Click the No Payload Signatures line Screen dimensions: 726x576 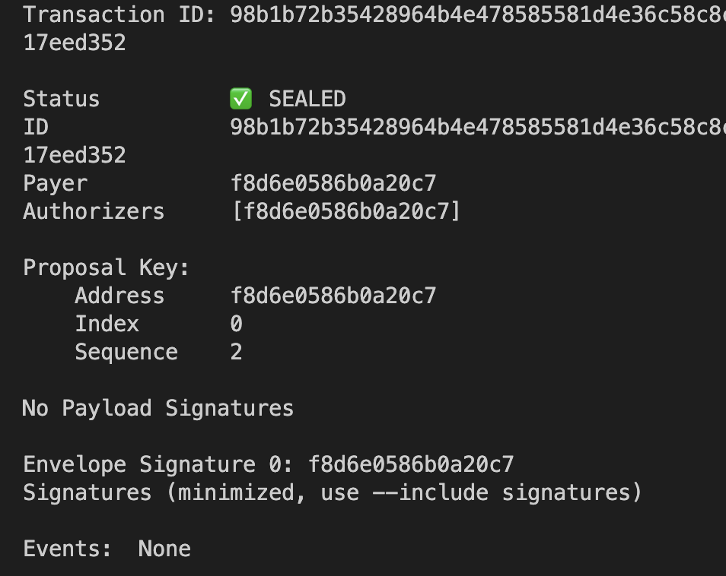pyautogui.click(x=158, y=408)
